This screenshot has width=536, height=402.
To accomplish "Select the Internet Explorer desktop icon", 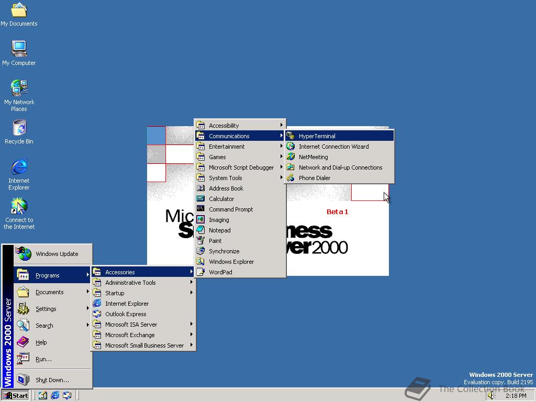I will pyautogui.click(x=19, y=174).
